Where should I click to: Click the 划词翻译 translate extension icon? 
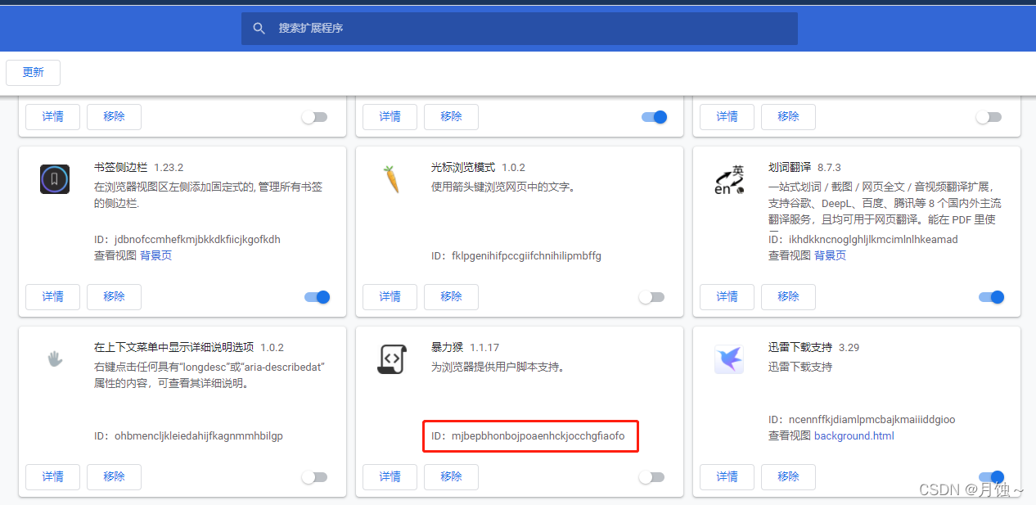(727, 178)
